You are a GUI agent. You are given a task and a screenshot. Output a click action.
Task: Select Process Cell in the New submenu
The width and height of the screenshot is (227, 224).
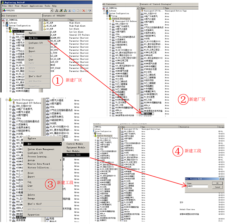[74, 155]
